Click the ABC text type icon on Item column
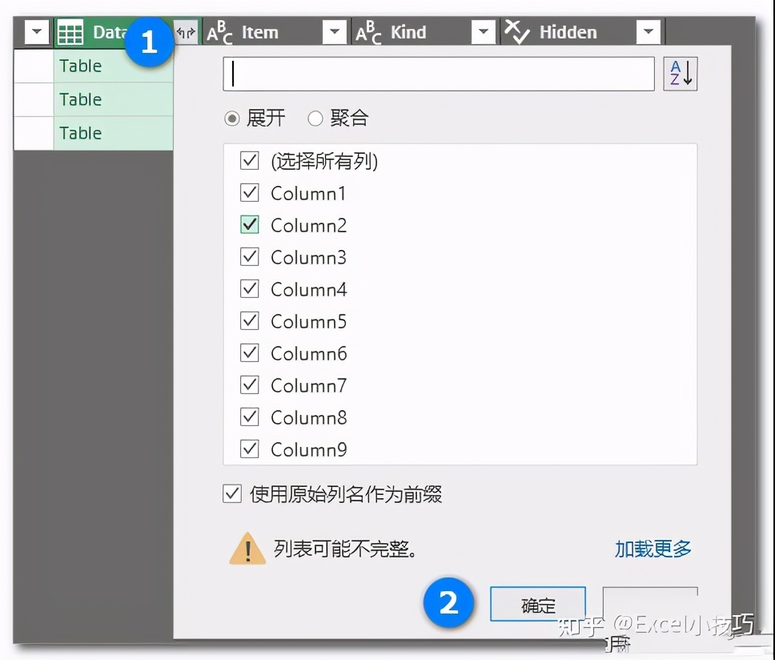 tap(219, 32)
